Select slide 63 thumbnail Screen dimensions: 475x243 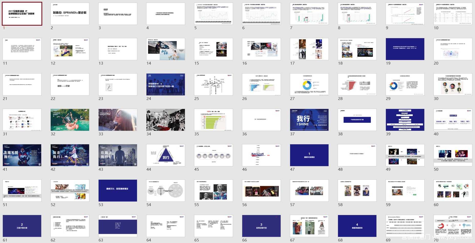tap(118, 226)
